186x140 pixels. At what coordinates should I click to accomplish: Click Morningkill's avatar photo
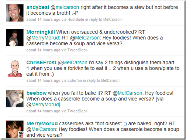15,37
